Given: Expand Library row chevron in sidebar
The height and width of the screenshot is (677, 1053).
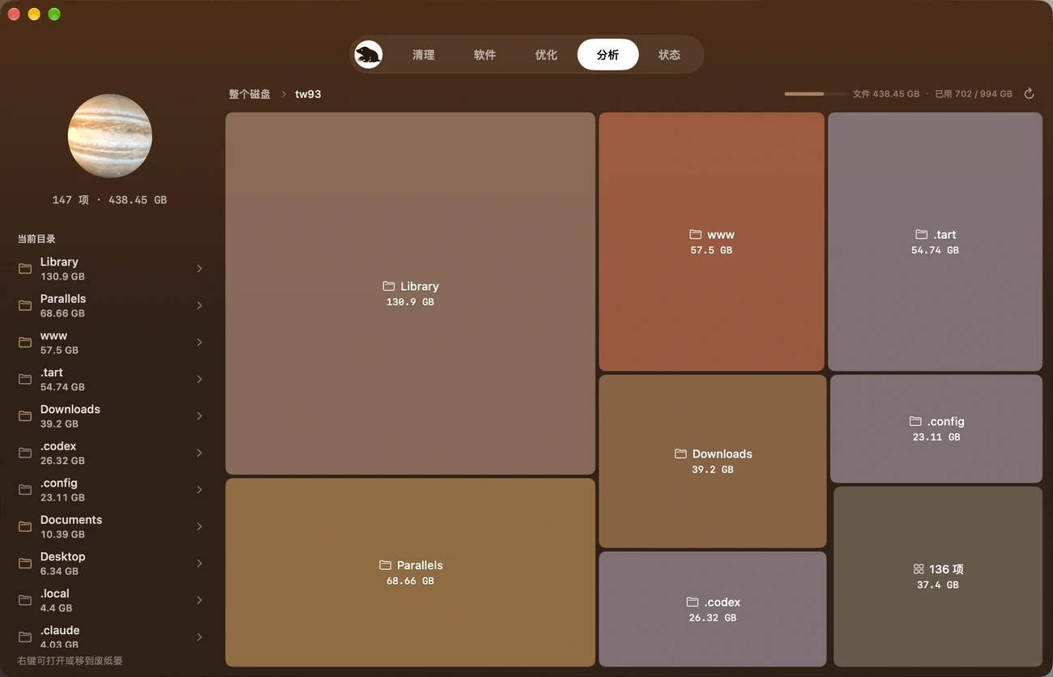Looking at the screenshot, I should 199,269.
